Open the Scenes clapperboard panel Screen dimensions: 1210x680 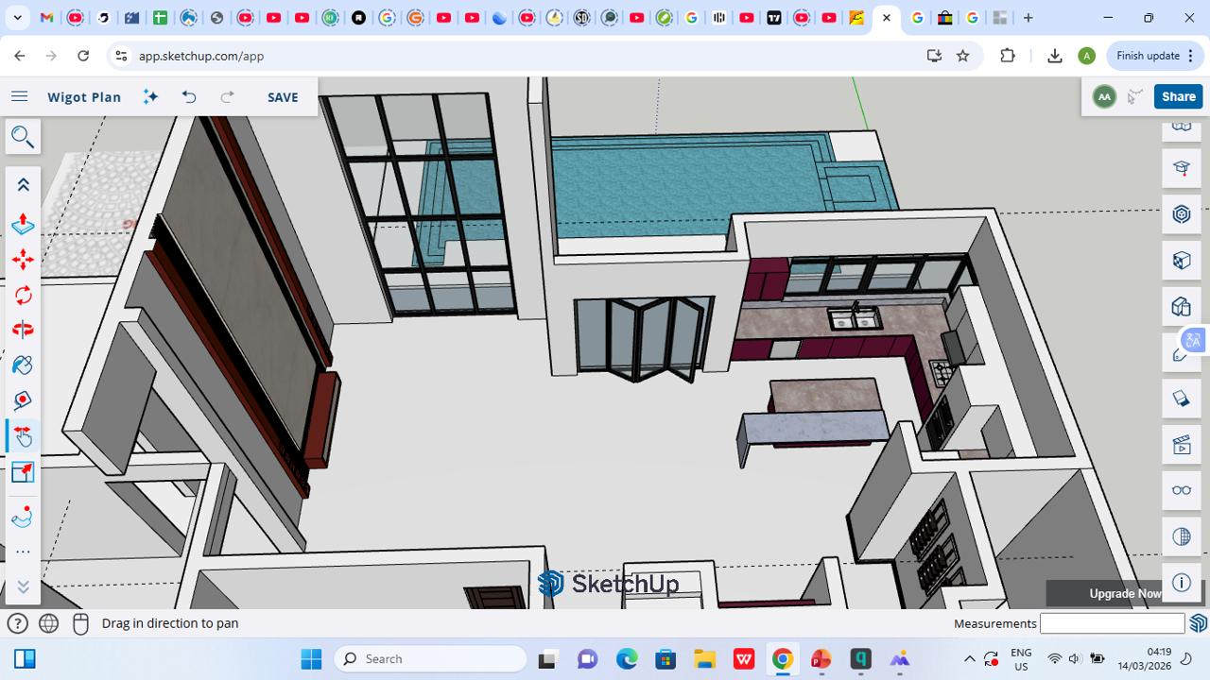click(1181, 444)
